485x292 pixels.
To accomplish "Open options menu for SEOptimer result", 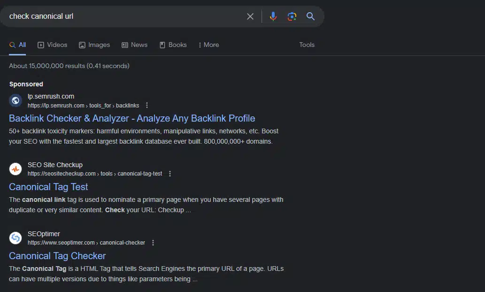I will tap(153, 243).
